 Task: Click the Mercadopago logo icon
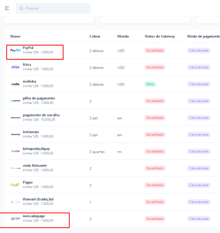point(15,219)
